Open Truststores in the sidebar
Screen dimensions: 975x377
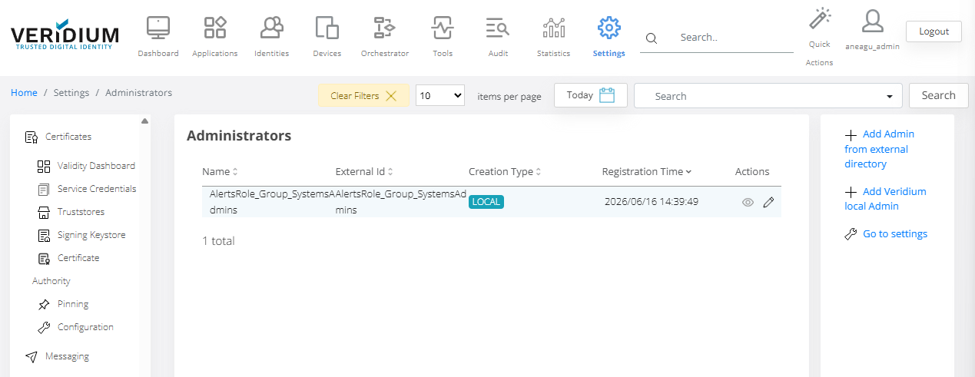[81, 212]
